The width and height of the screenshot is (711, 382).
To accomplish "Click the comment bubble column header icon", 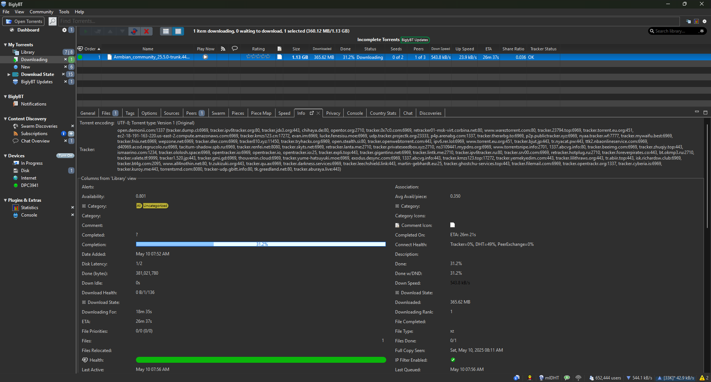I will [234, 48].
